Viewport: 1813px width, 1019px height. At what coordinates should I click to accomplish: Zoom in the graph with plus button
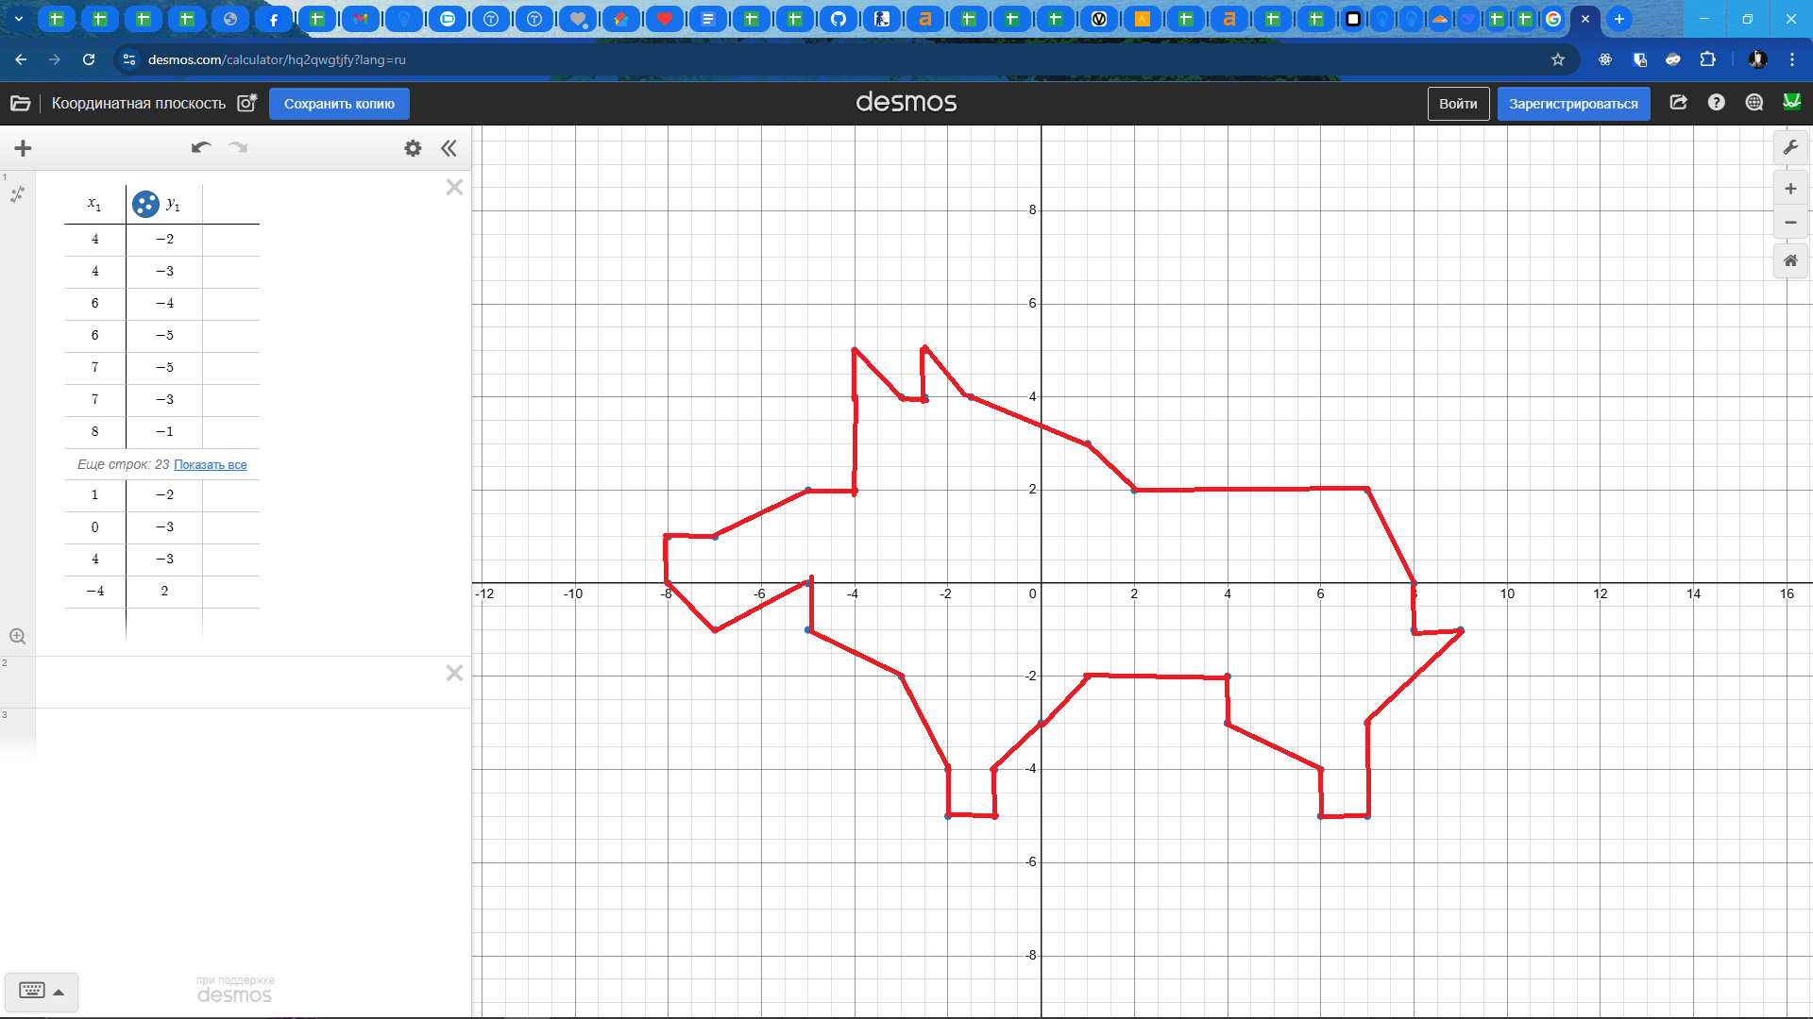coord(1790,189)
